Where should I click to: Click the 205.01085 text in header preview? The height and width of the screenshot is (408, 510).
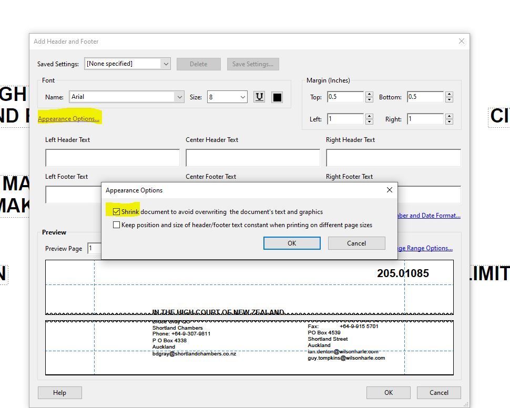(403, 273)
